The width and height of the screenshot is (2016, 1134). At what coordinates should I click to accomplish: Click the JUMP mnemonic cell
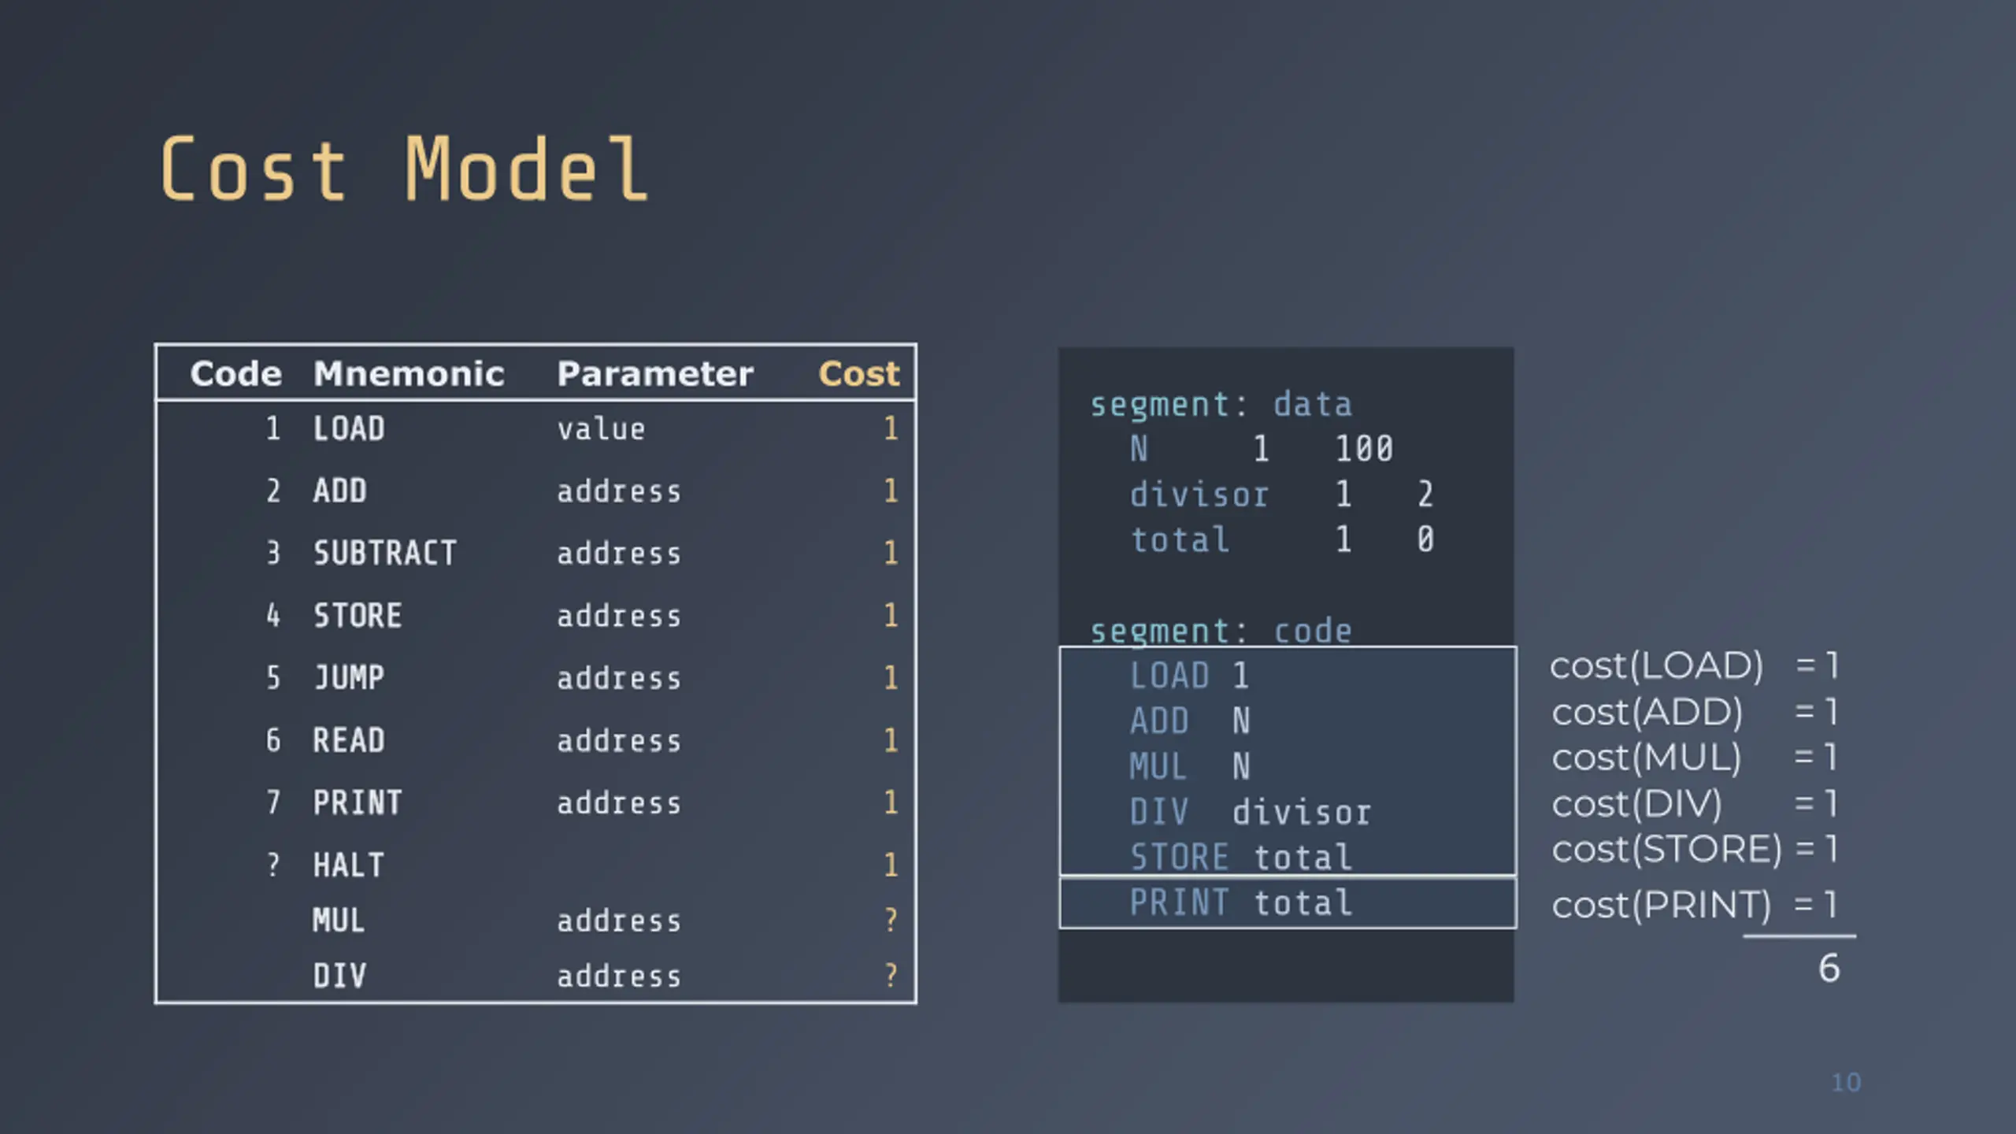click(349, 677)
